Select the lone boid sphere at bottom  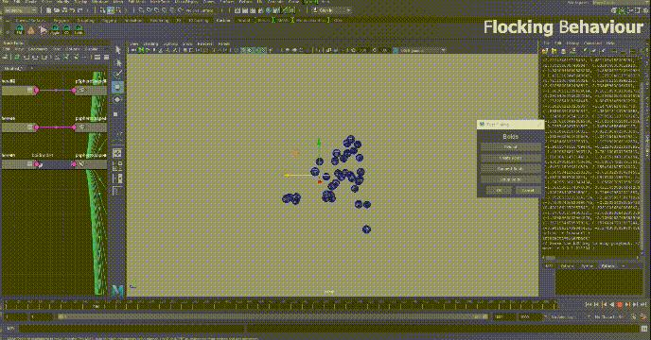pyautogui.click(x=366, y=229)
